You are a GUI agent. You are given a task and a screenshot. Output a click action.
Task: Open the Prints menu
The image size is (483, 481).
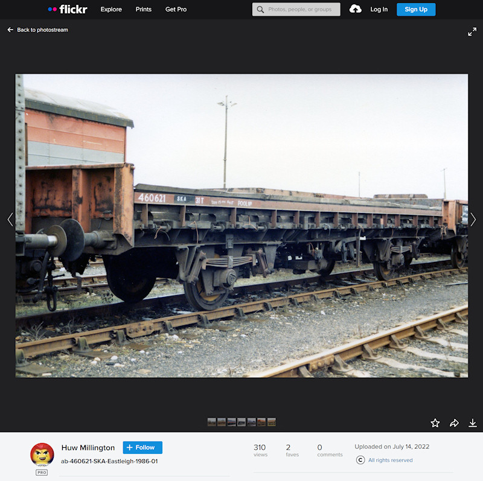(x=144, y=10)
